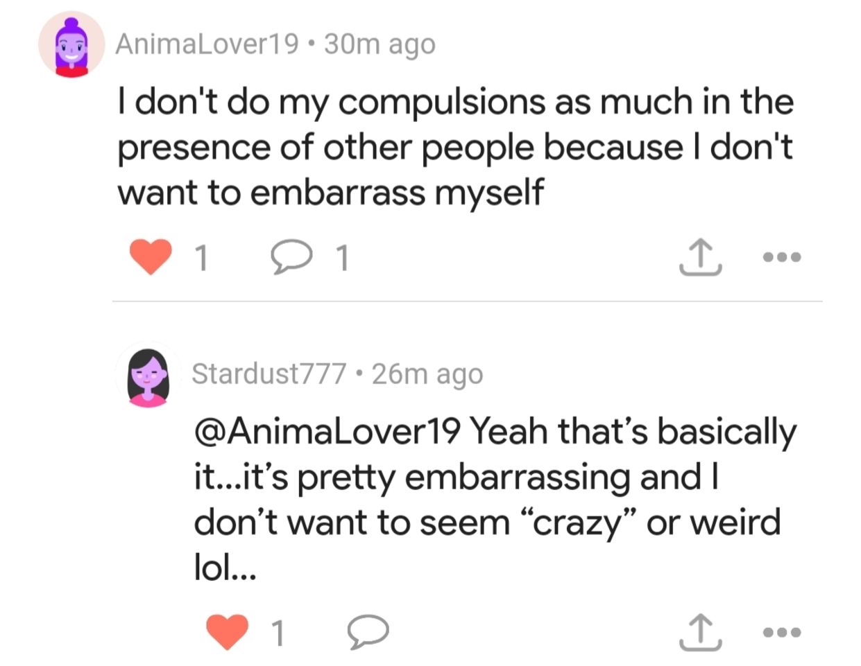Tap the 'I don't do my compulsions' comment text
Viewport: 861px width, 666px height.
(454, 147)
